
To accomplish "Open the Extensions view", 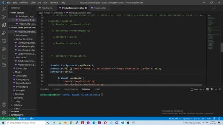I will 4,49.
